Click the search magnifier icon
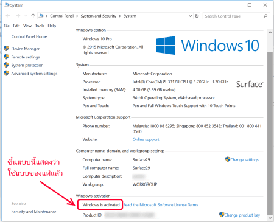 point(265,16)
